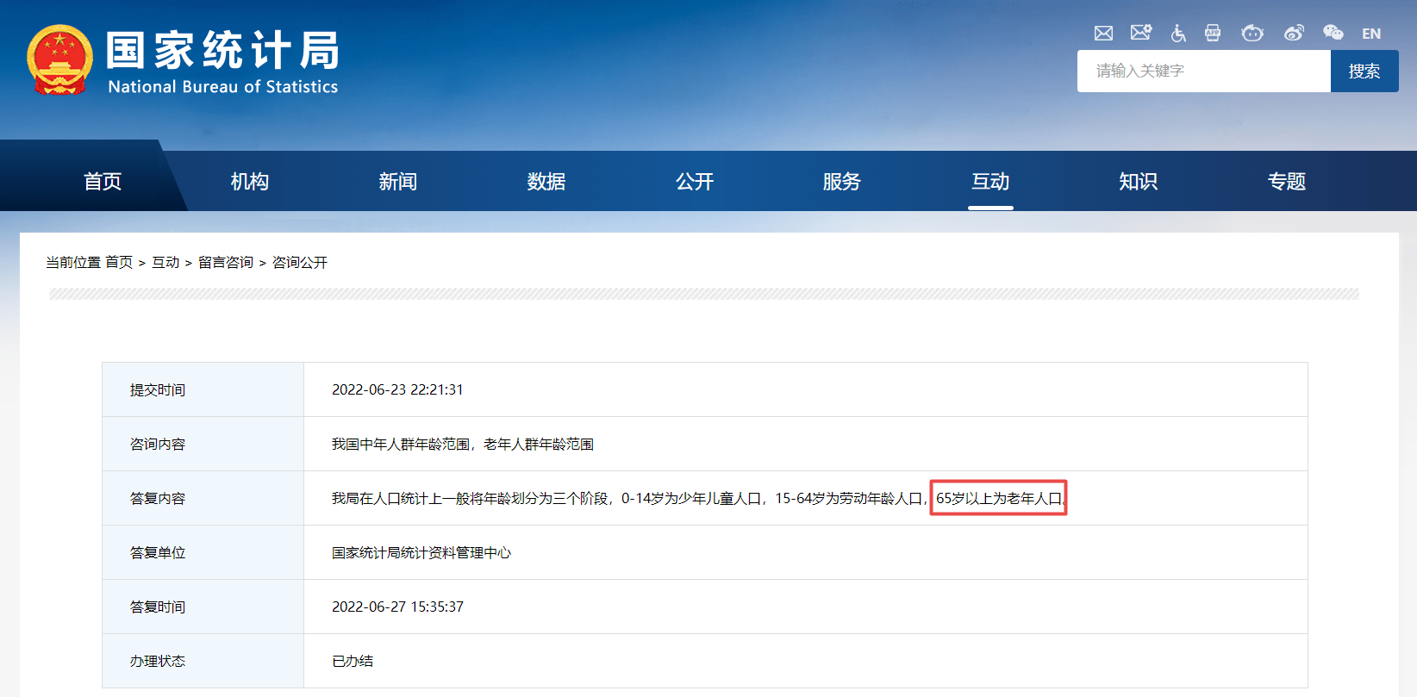Click the reply time 2022-06-27 15:35:37
1417x697 pixels.
click(397, 607)
